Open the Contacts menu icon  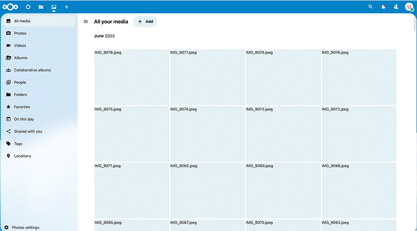(396, 7)
